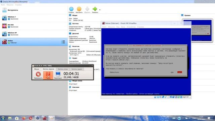Open the Устройства menu in the Debian VM window
Screen dimensions: 215x121
131,27
